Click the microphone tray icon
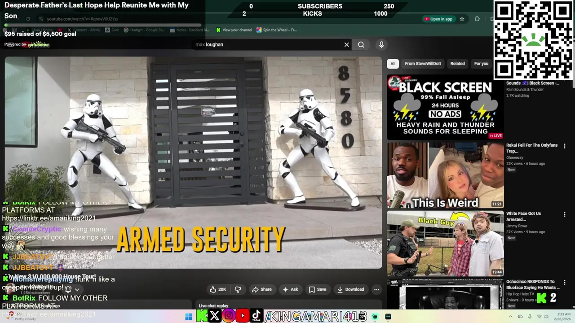This screenshot has width=575, height=323. click(530, 317)
